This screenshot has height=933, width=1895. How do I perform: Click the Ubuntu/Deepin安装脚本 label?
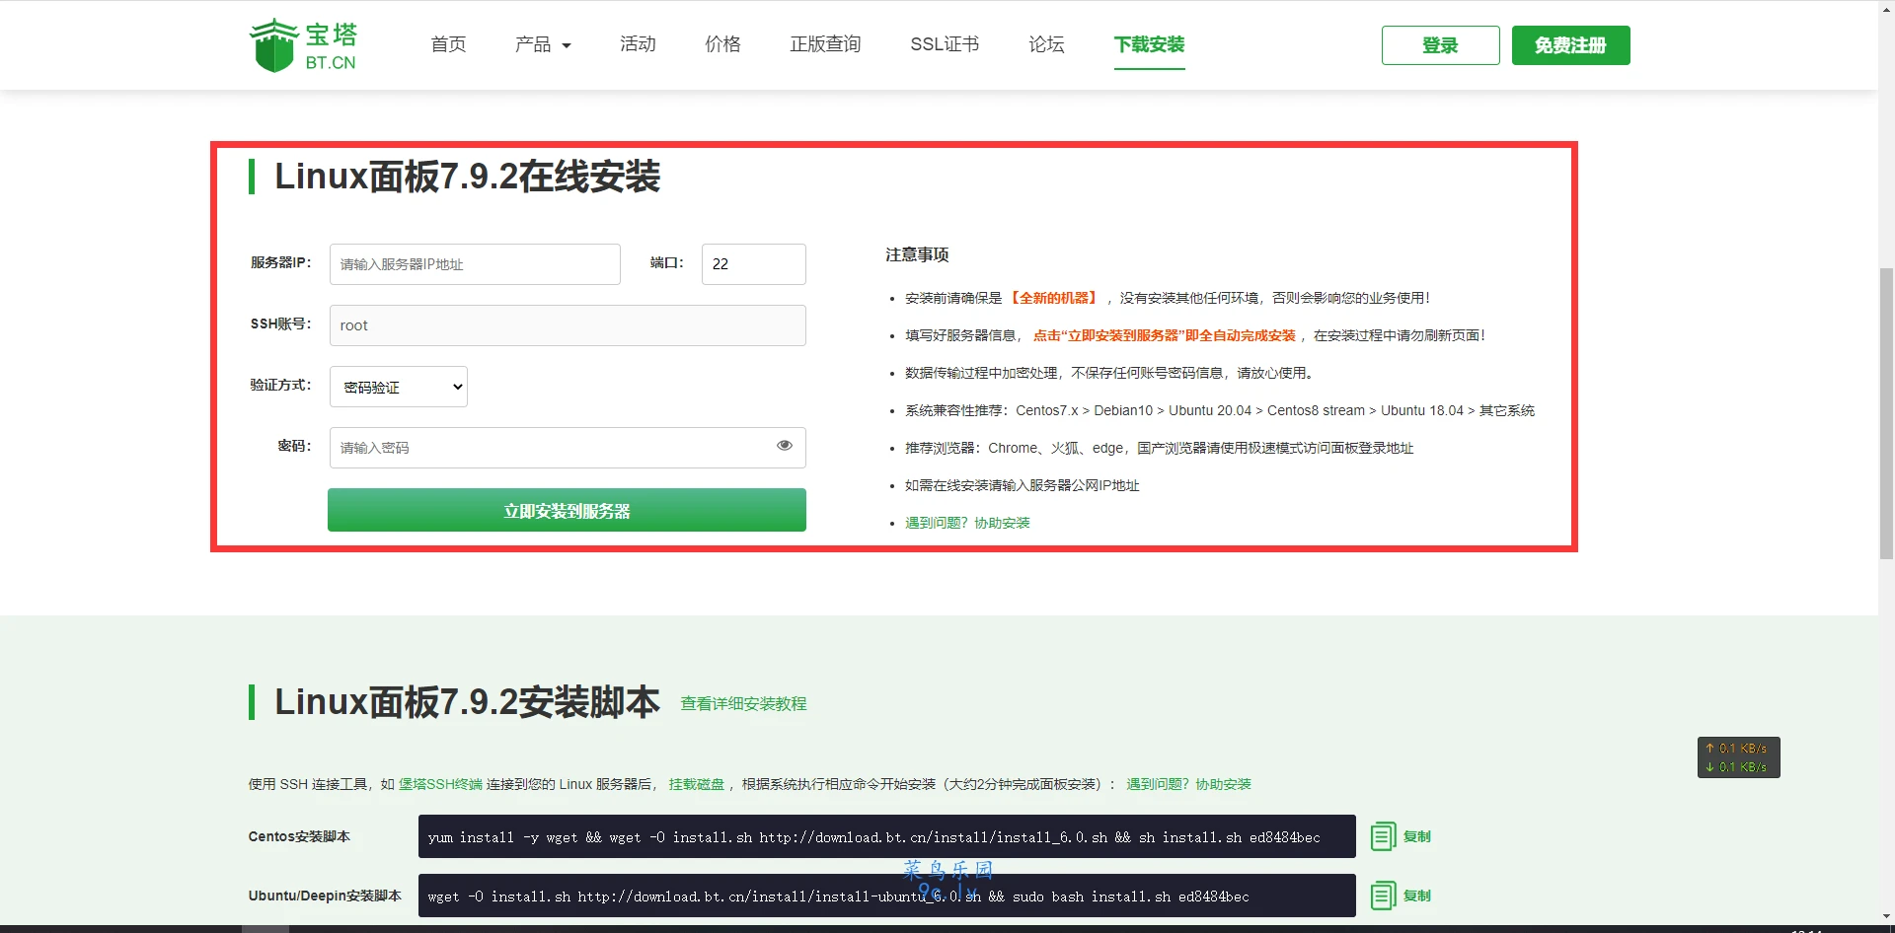click(325, 896)
